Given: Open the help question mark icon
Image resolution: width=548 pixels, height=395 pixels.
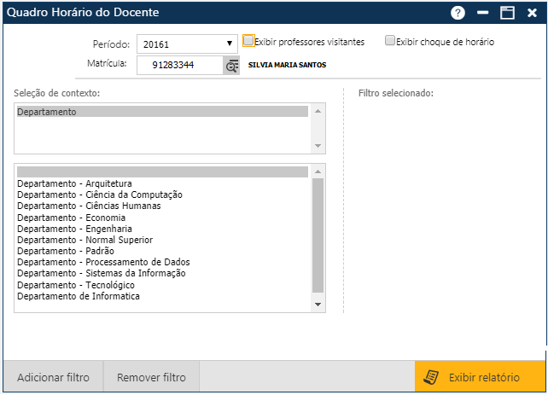Looking at the screenshot, I should 458,13.
